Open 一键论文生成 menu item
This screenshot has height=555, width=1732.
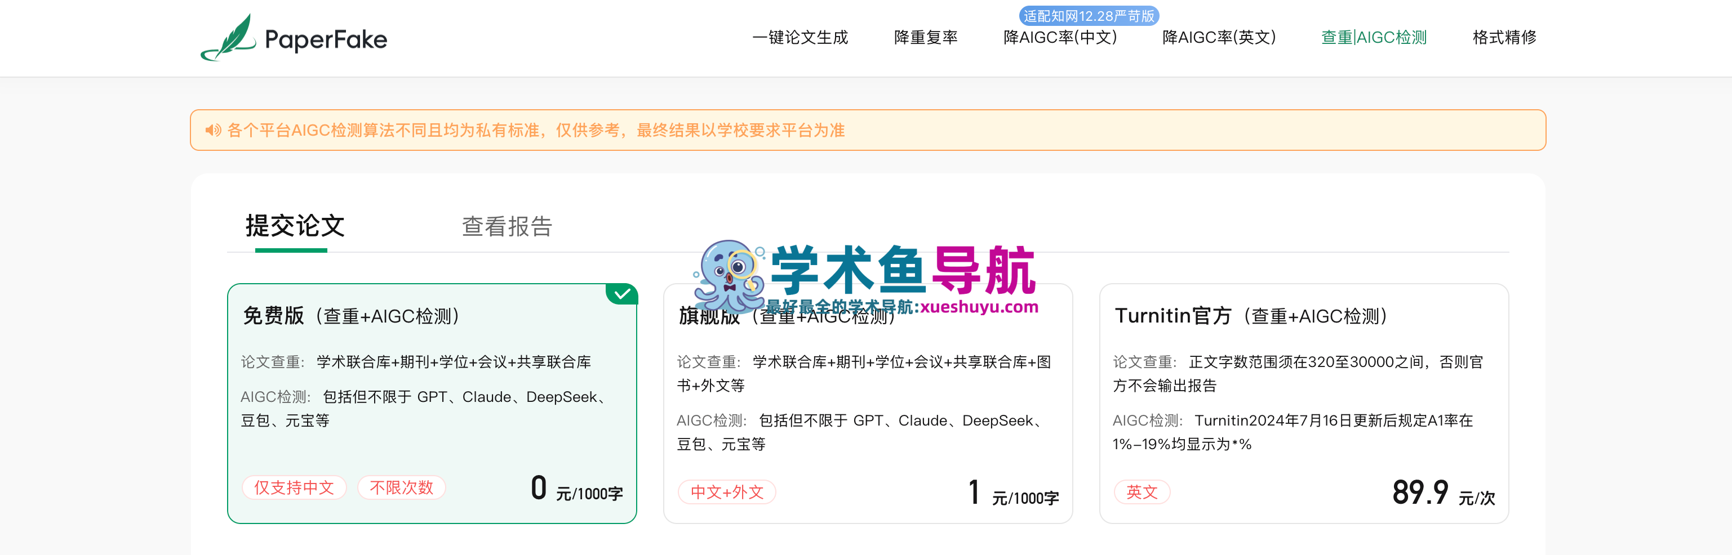coord(800,38)
